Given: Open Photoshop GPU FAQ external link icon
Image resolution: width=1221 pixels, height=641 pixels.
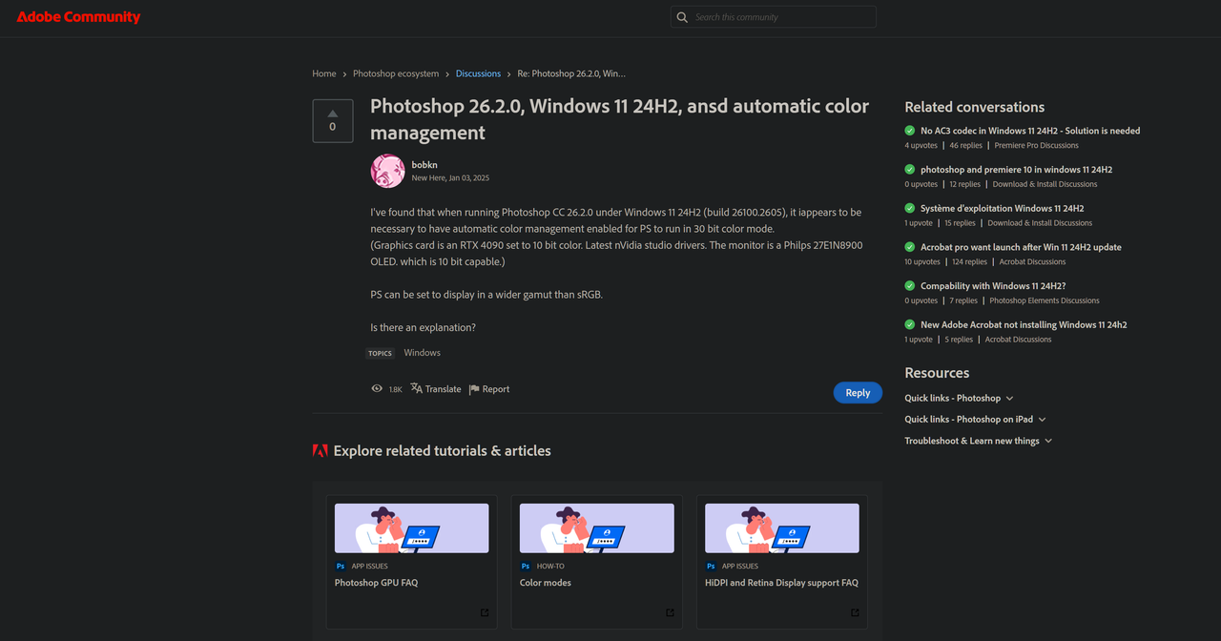Looking at the screenshot, I should tap(485, 612).
